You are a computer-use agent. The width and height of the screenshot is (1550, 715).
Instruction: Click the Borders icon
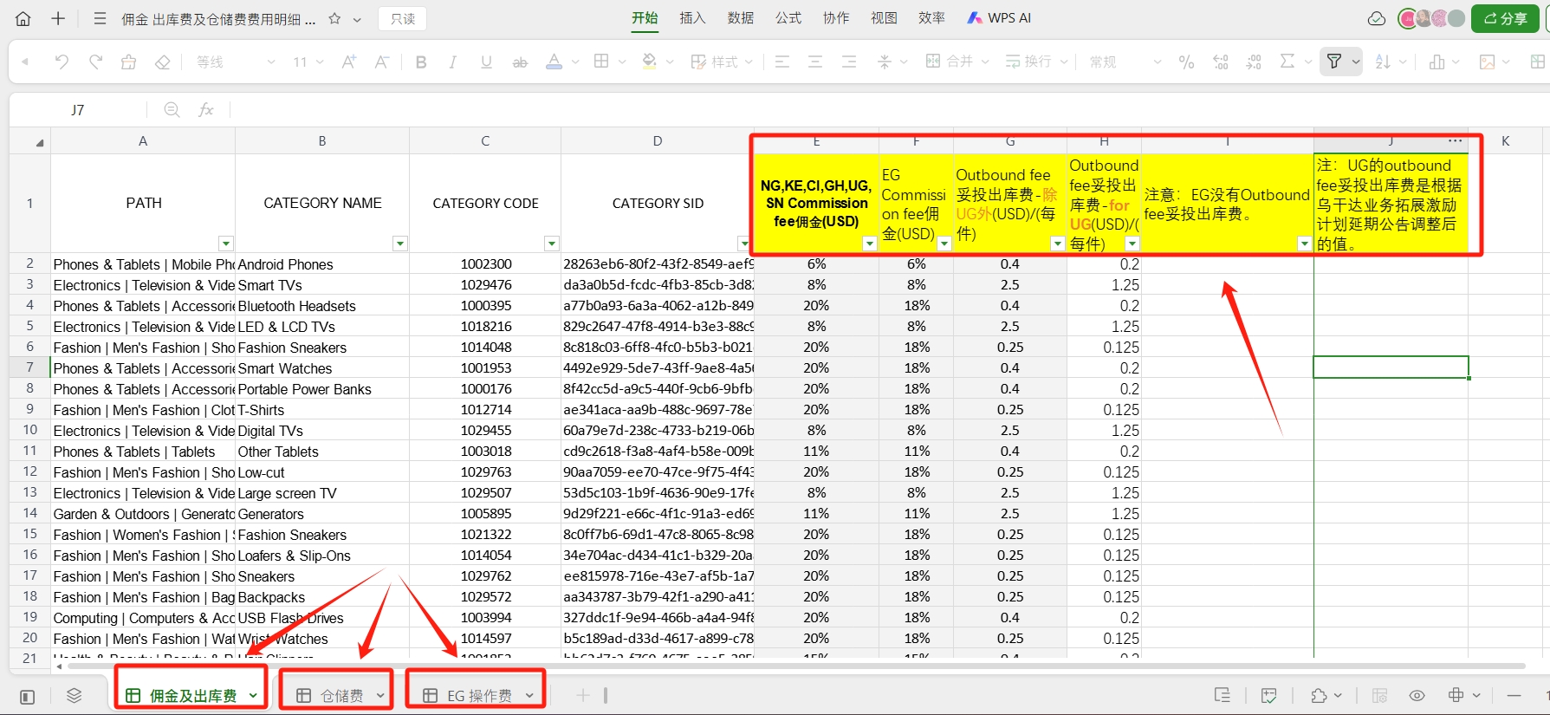click(601, 62)
